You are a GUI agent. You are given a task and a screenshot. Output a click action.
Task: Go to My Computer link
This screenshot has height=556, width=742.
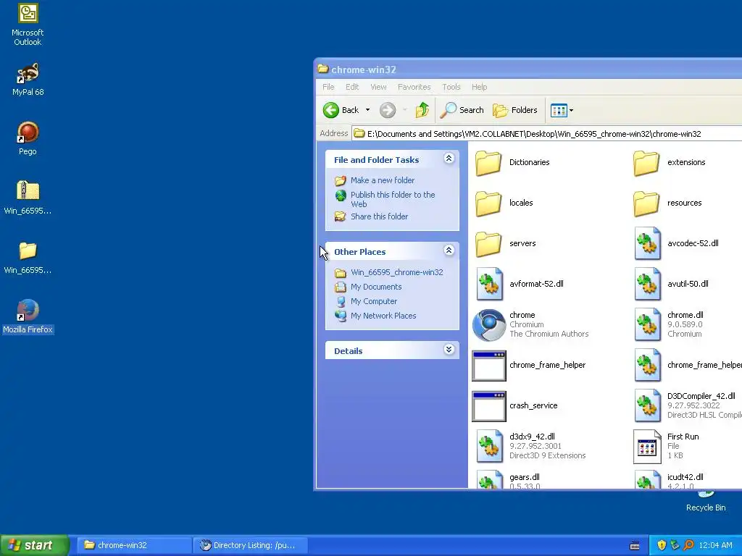(373, 301)
